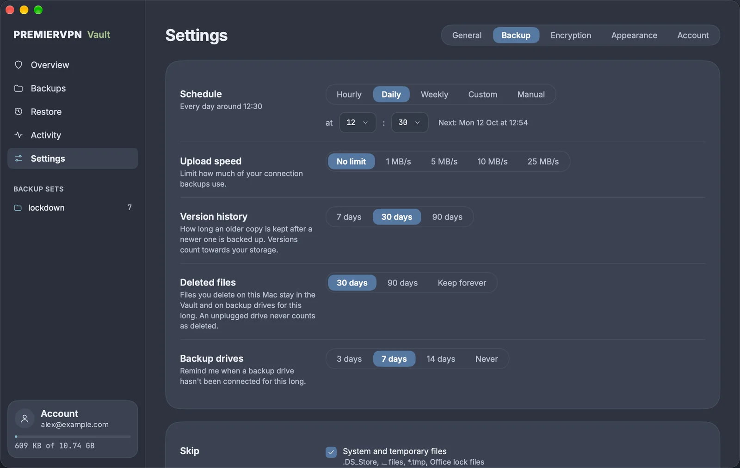Click the Settings sliders icon
The width and height of the screenshot is (740, 468).
tap(18, 158)
